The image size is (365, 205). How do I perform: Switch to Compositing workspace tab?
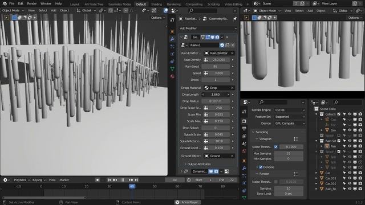pos(194,4)
